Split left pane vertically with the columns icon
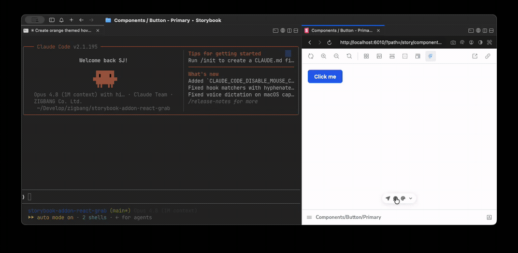 pos(290,31)
